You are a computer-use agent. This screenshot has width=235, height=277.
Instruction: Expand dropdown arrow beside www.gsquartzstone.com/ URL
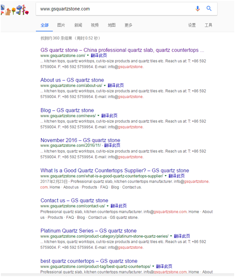coord(88,56)
